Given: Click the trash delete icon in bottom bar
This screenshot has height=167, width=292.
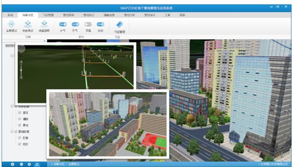Looking at the screenshot, I should [21, 164].
